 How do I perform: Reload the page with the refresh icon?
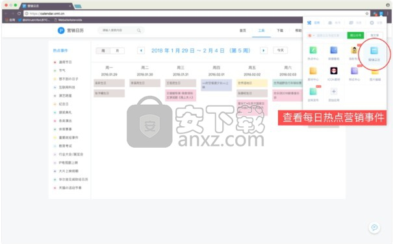coord(19,14)
